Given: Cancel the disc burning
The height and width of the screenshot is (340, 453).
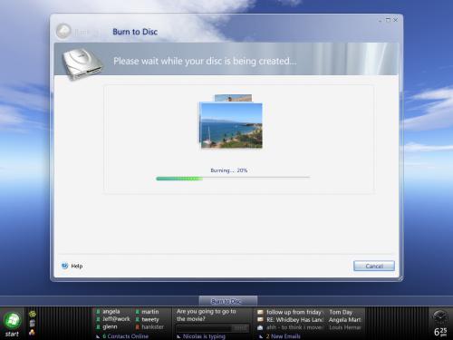Looking at the screenshot, I should [374, 266].
